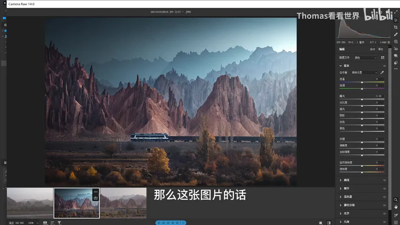The width and height of the screenshot is (400, 225).
Task: Select third filmstrip thumbnail
Action: [123, 203]
